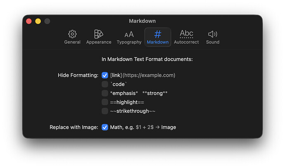Viewport: 285px width, 168px height.
Task: Close the Markdown preferences window
Action: click(x=29, y=21)
